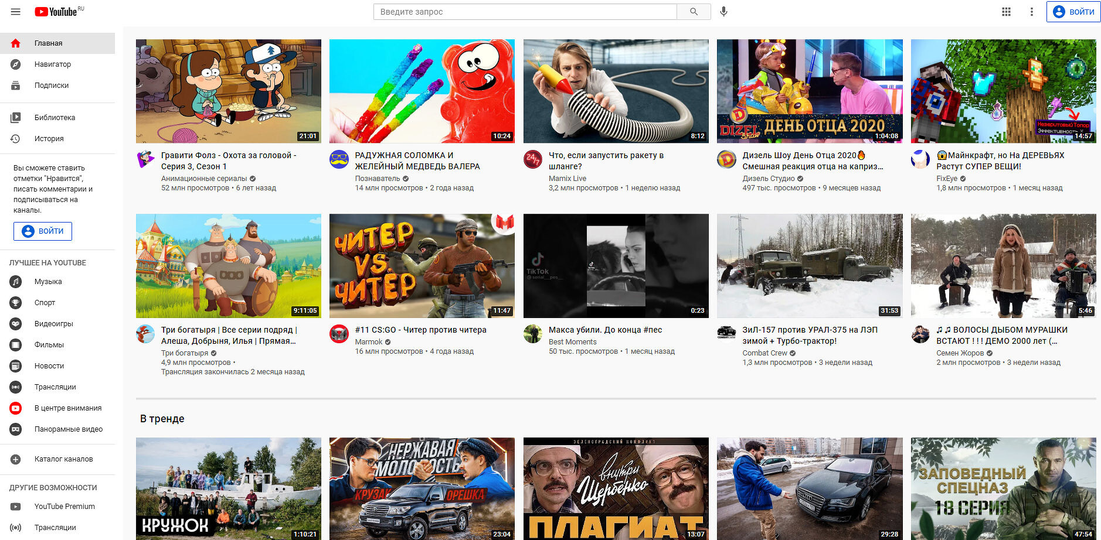The image size is (1101, 540).
Task: Open the three-dot settings menu
Action: coord(1032,12)
